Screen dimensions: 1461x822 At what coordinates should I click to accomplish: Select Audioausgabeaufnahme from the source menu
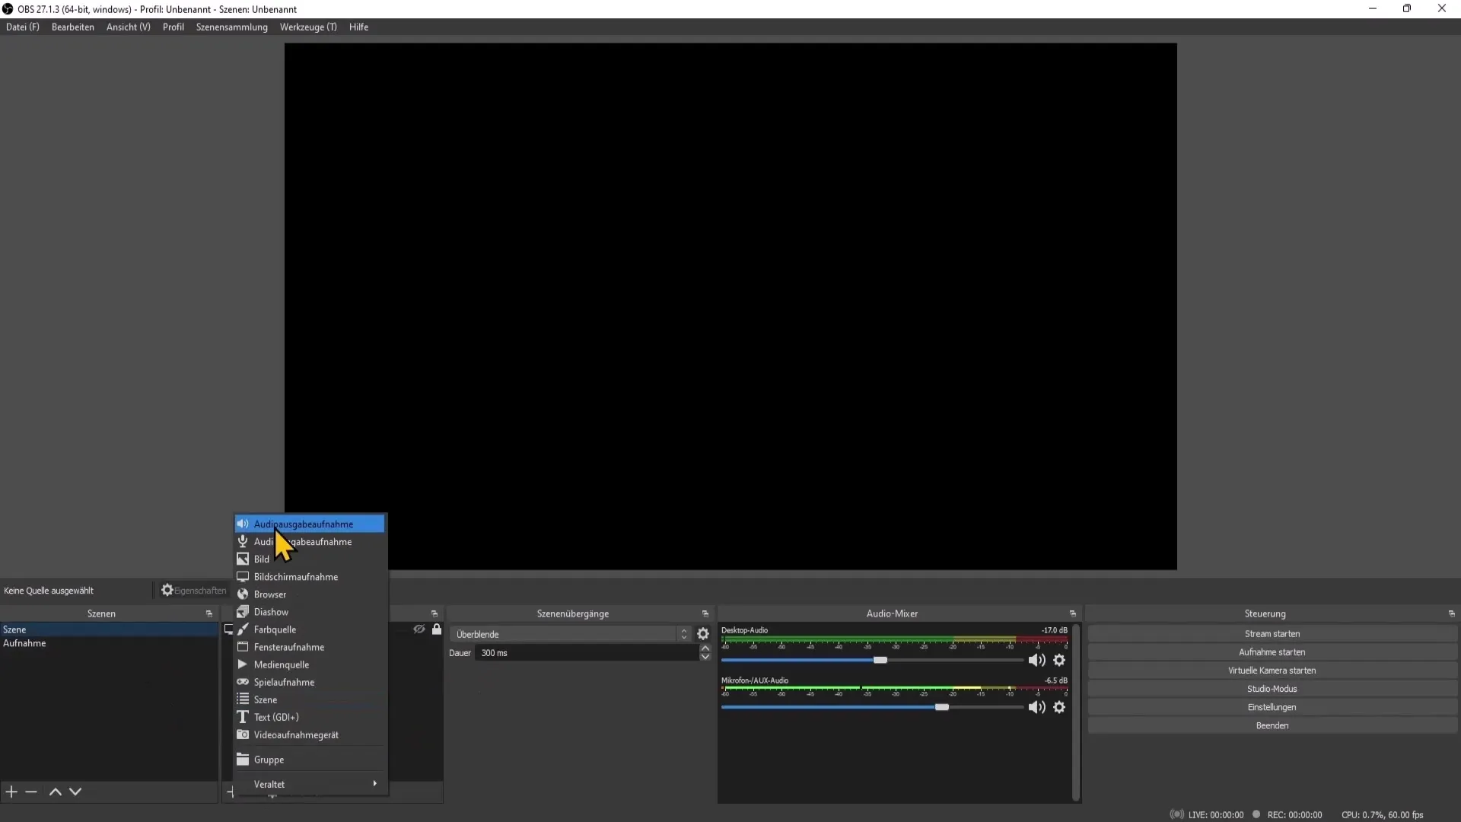click(x=310, y=524)
